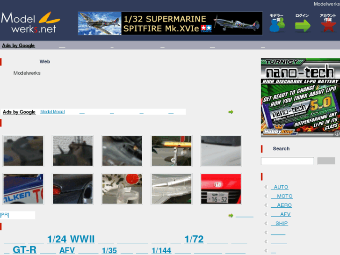Screen dimensions: 340x255
Task: Open the dark gray jet model thumbnail
Action: pos(122,151)
